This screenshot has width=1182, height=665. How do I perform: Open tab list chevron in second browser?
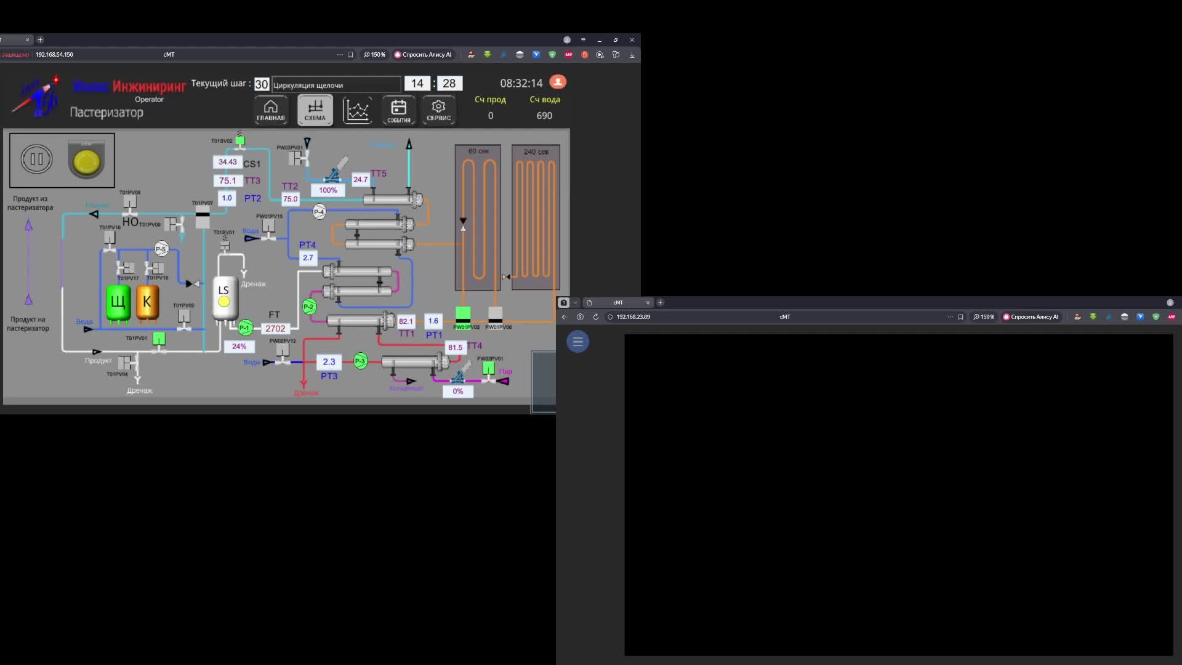pyautogui.click(x=575, y=302)
